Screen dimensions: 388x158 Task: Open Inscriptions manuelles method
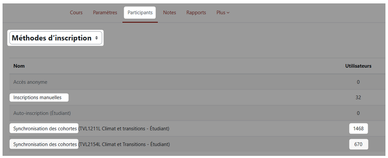point(37,98)
